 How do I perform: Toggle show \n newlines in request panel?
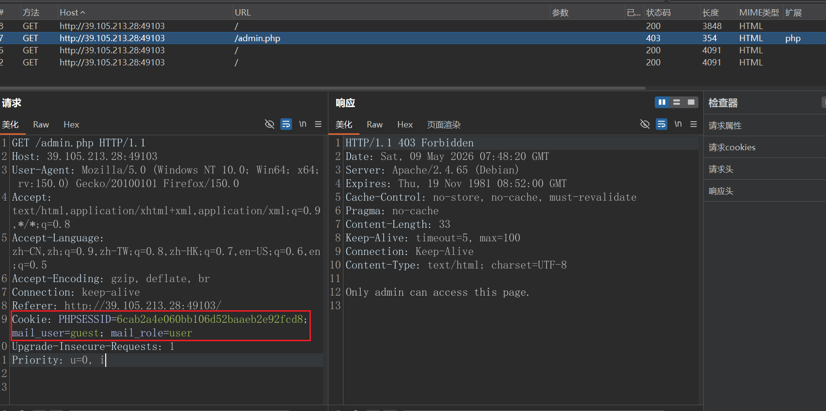(303, 124)
